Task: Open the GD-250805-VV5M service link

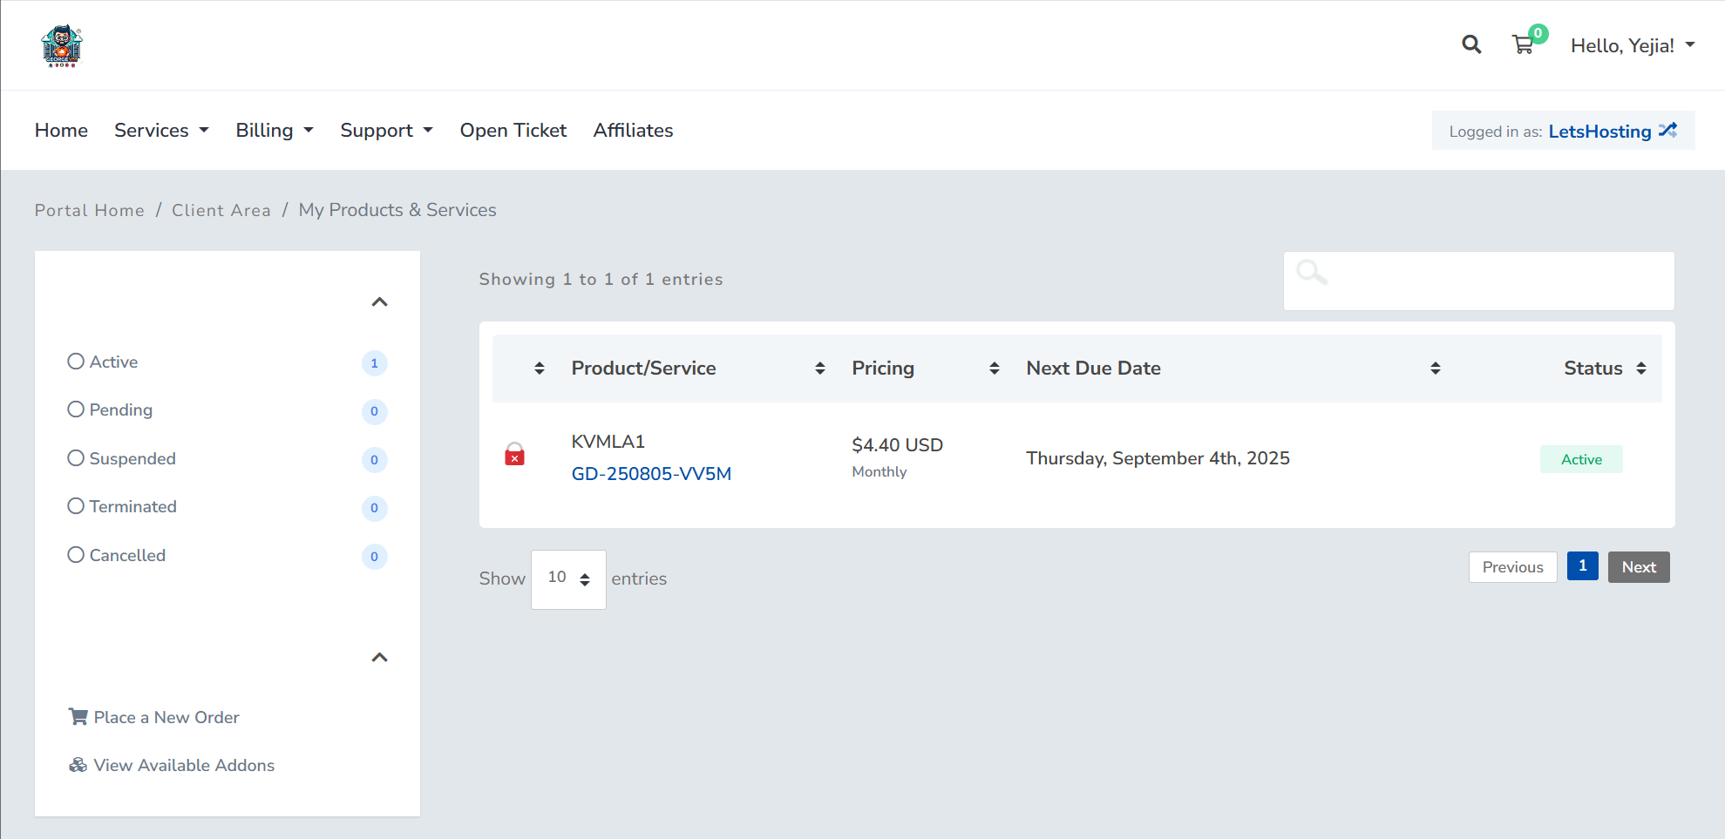Action: [x=651, y=474]
